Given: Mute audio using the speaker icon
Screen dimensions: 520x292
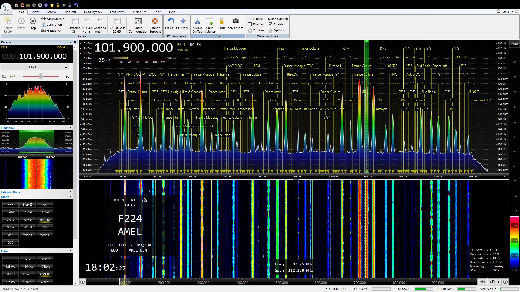Looking at the screenshot, I should [12, 76].
